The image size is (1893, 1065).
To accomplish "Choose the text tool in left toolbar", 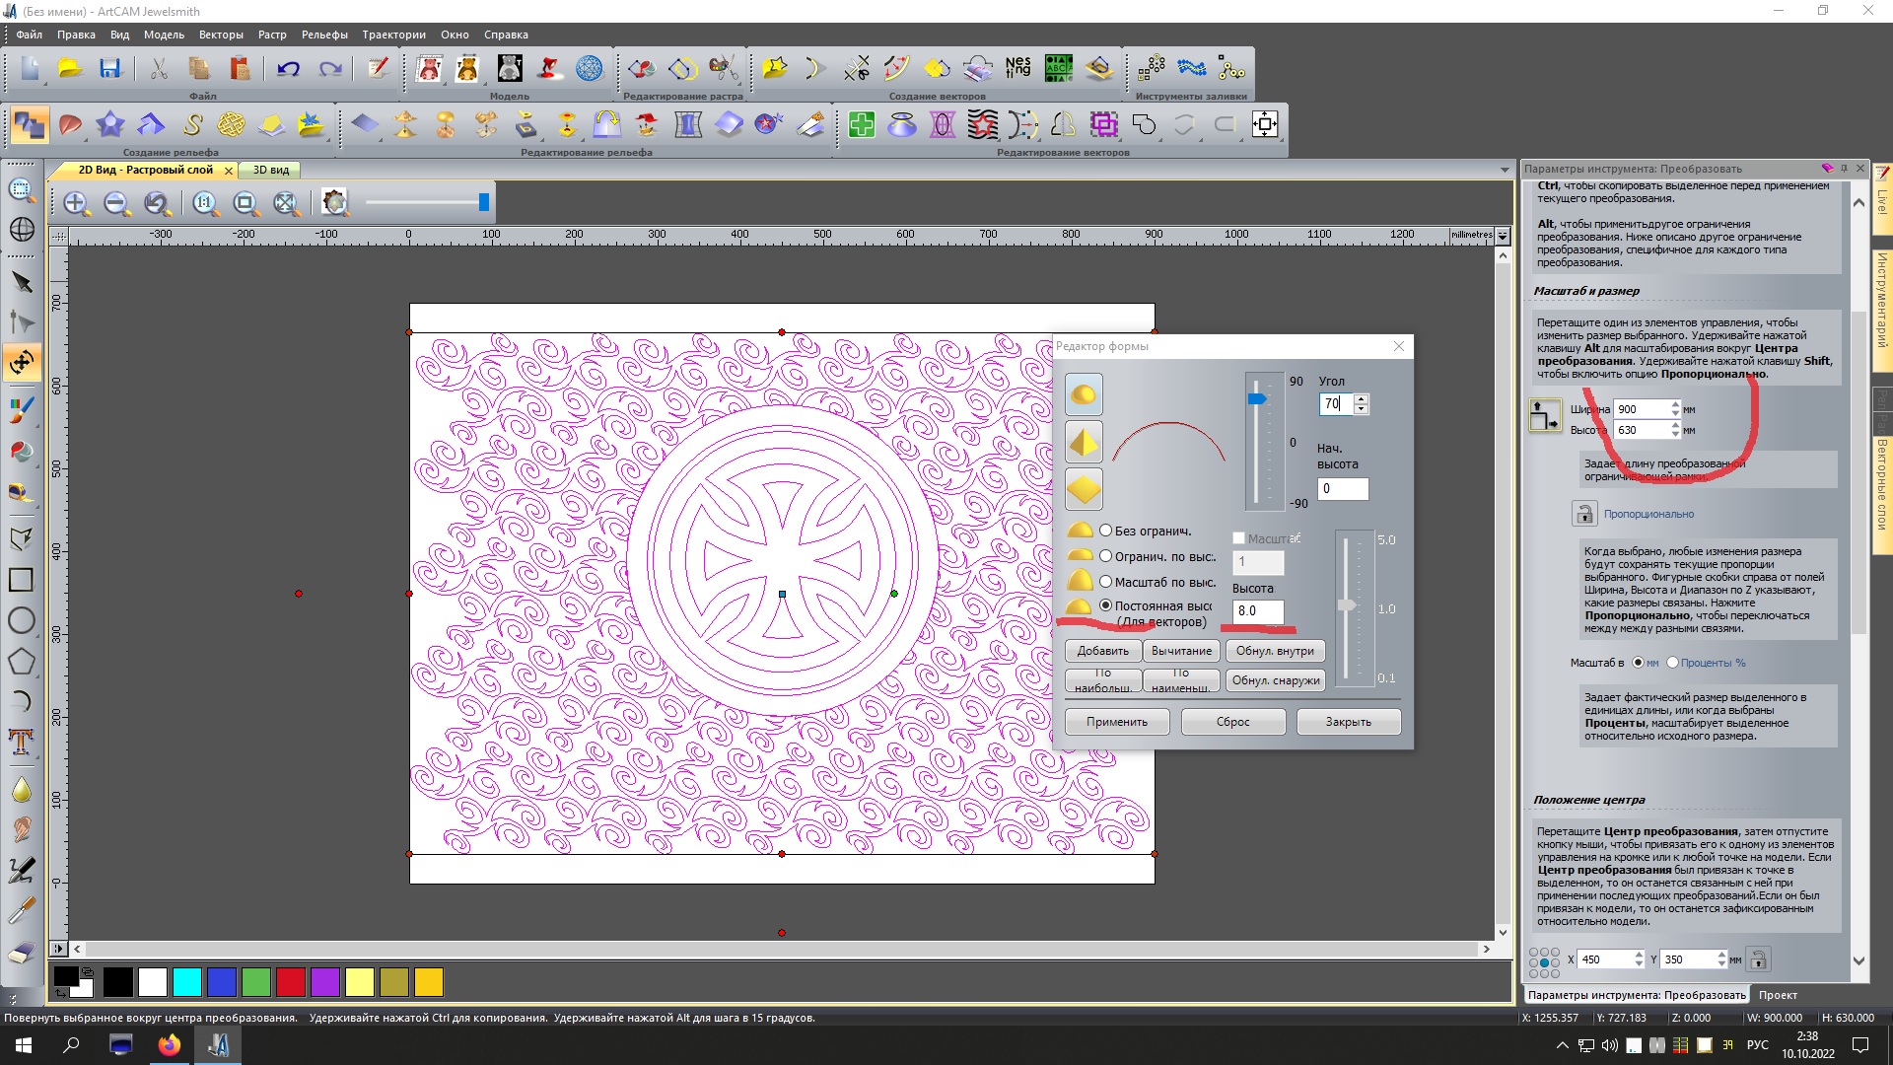I will point(21,742).
